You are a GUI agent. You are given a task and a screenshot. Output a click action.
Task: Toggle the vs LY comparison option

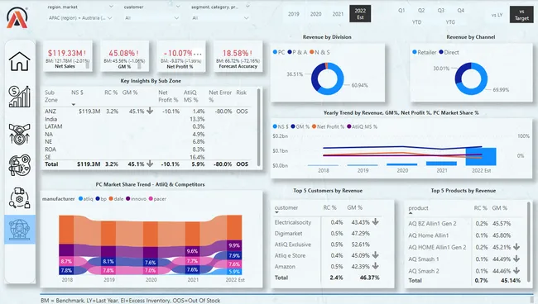click(x=497, y=15)
